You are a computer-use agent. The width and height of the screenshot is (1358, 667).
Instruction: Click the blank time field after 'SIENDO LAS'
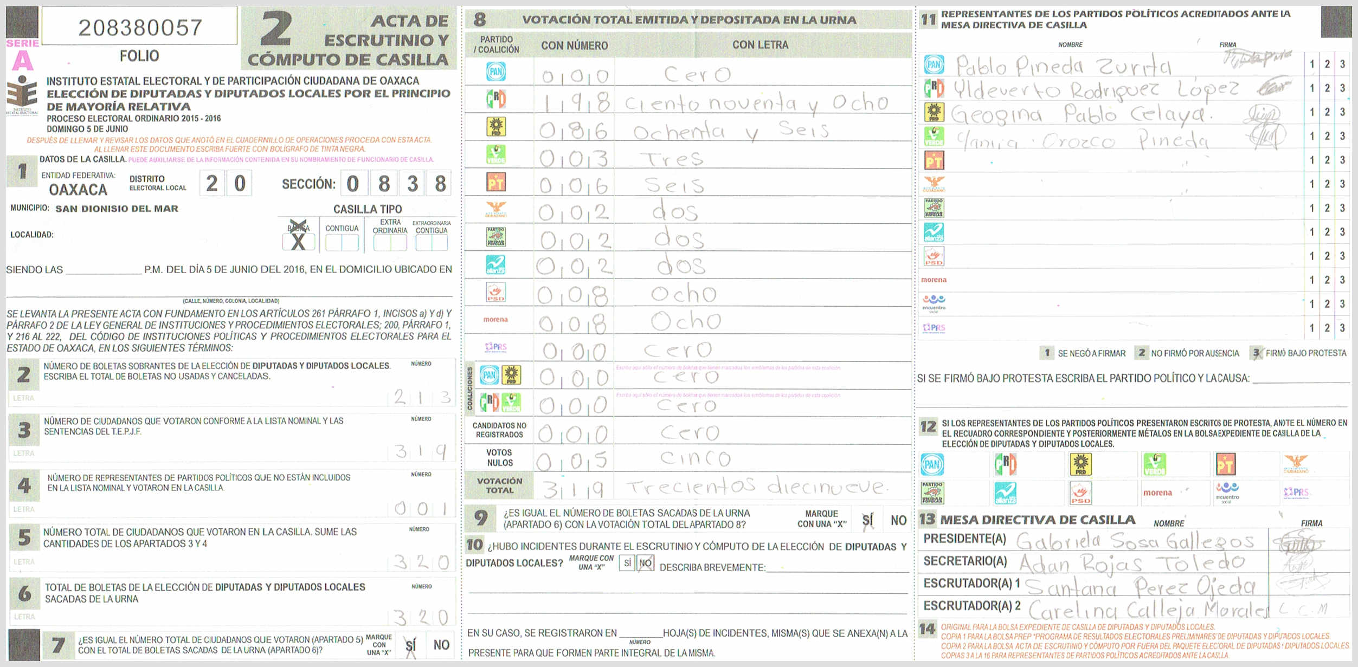pos(103,269)
